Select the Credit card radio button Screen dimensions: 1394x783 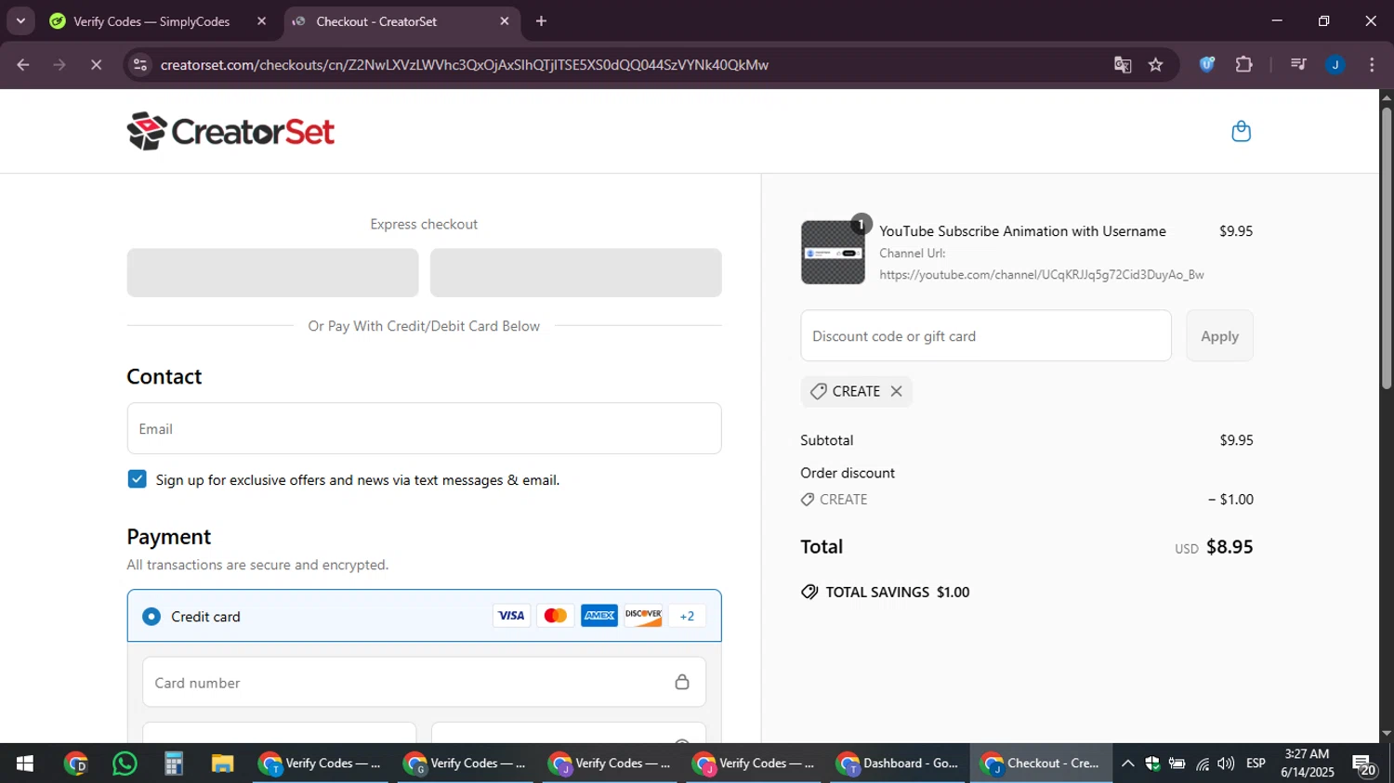click(x=151, y=617)
